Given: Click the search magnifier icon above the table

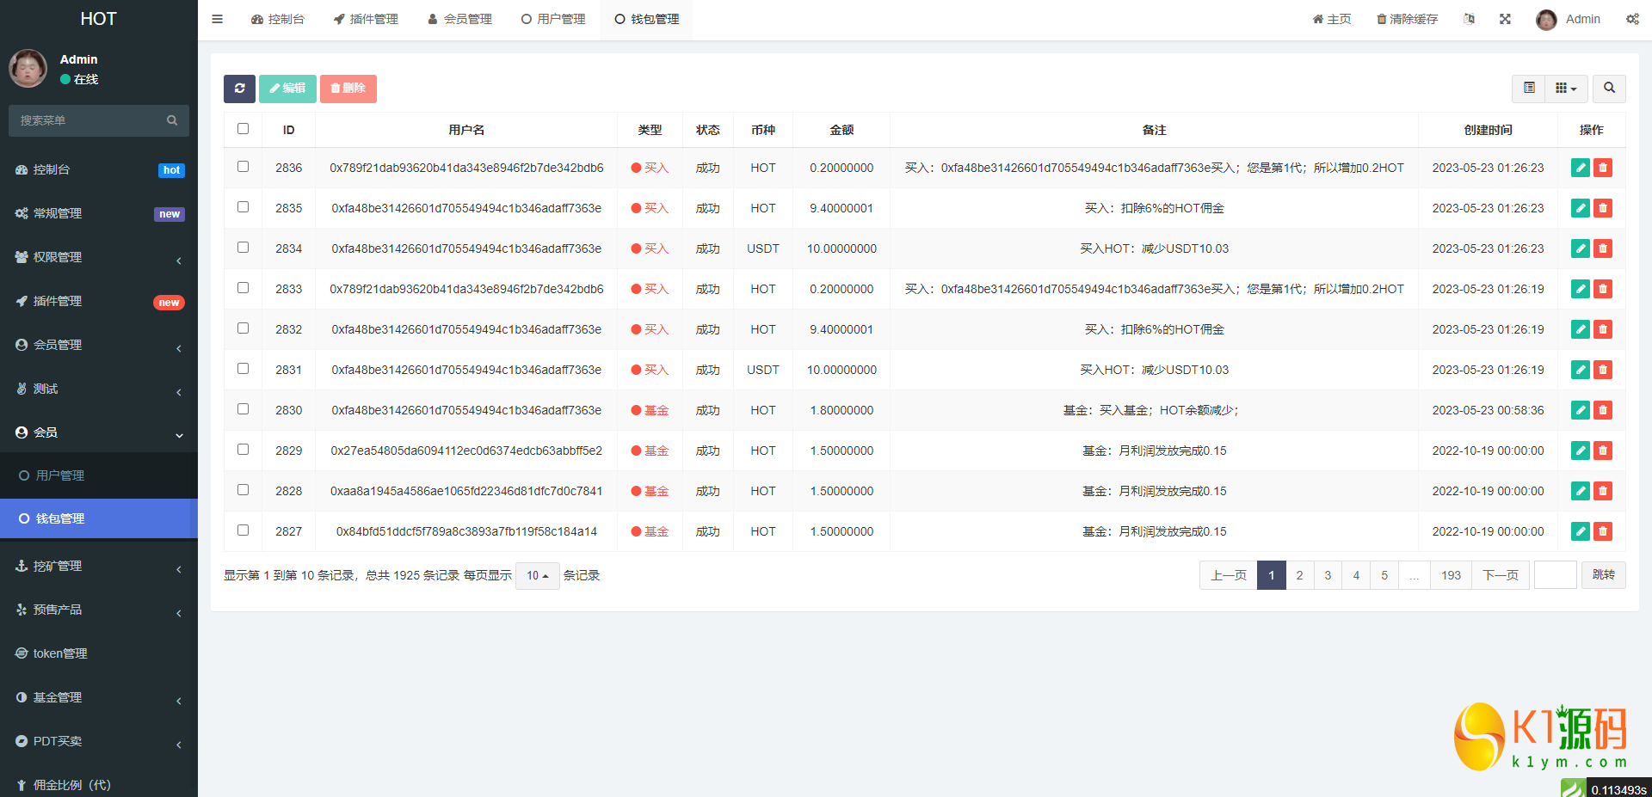Looking at the screenshot, I should [x=1608, y=89].
